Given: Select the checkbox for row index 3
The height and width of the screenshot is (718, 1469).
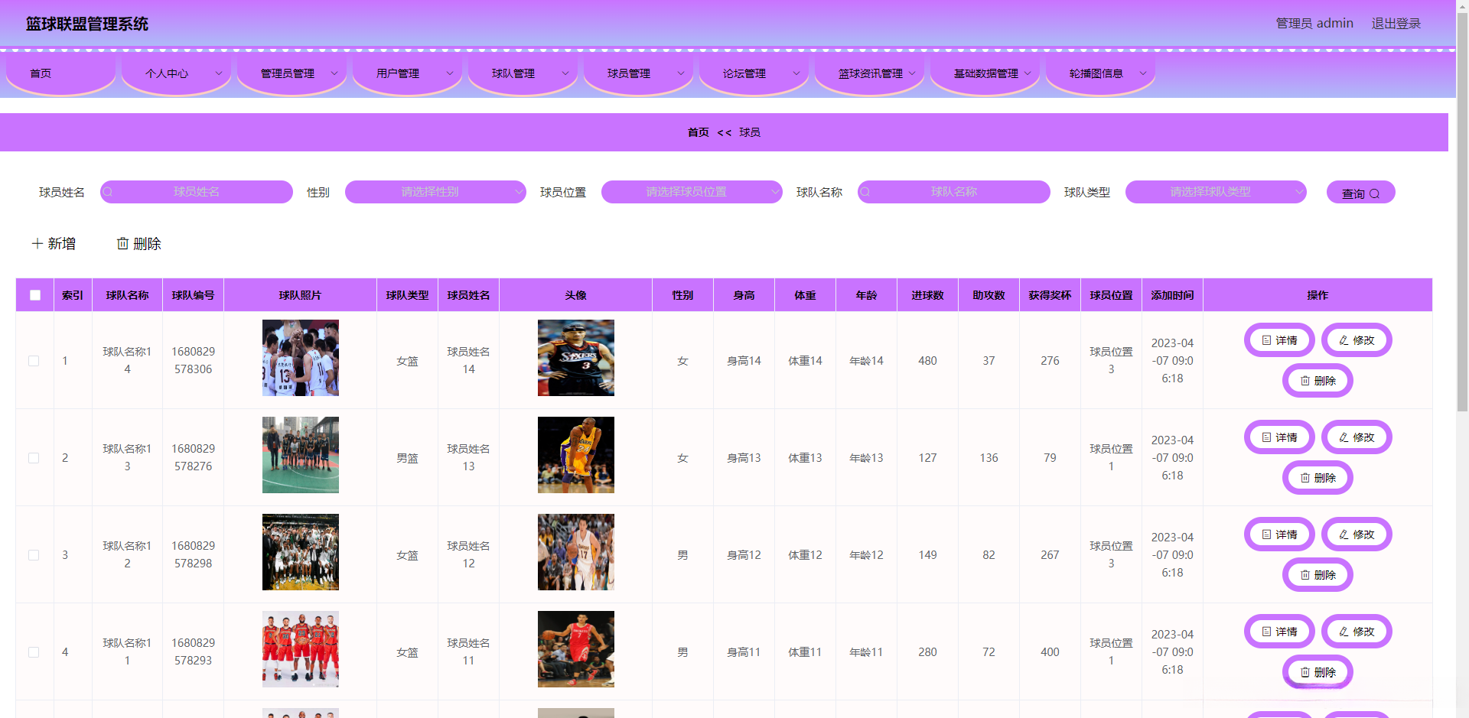Looking at the screenshot, I should [34, 555].
